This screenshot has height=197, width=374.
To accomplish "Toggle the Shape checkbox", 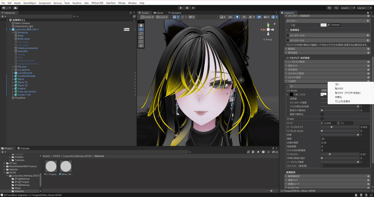I will pos(322,118).
